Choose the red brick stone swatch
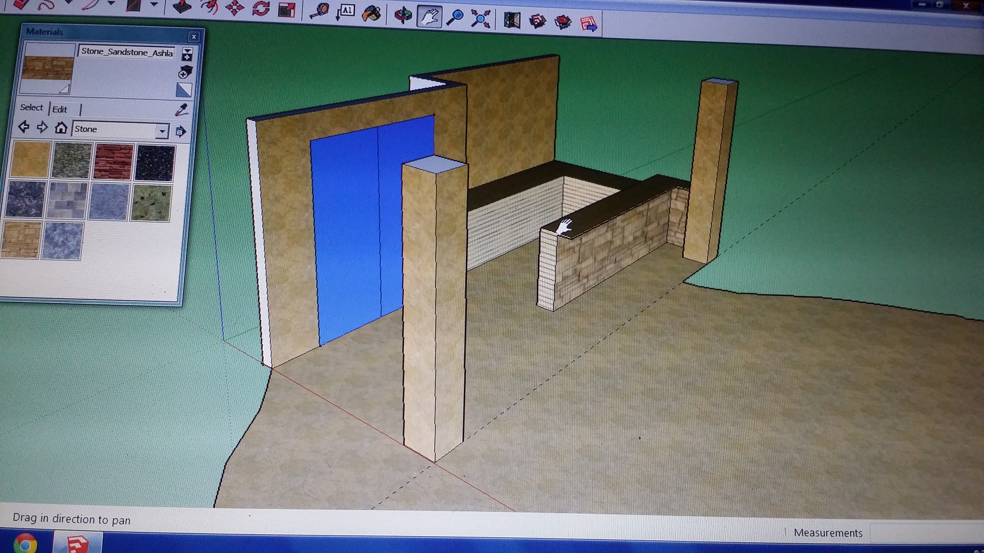984x553 pixels. 113,162
